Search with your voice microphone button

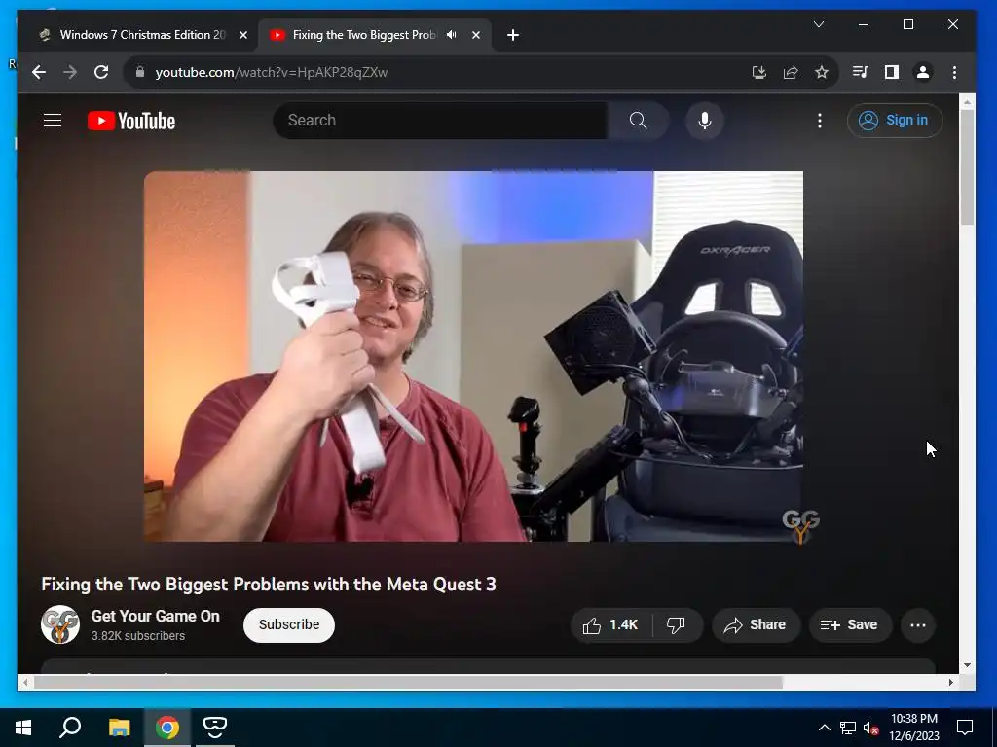click(705, 120)
